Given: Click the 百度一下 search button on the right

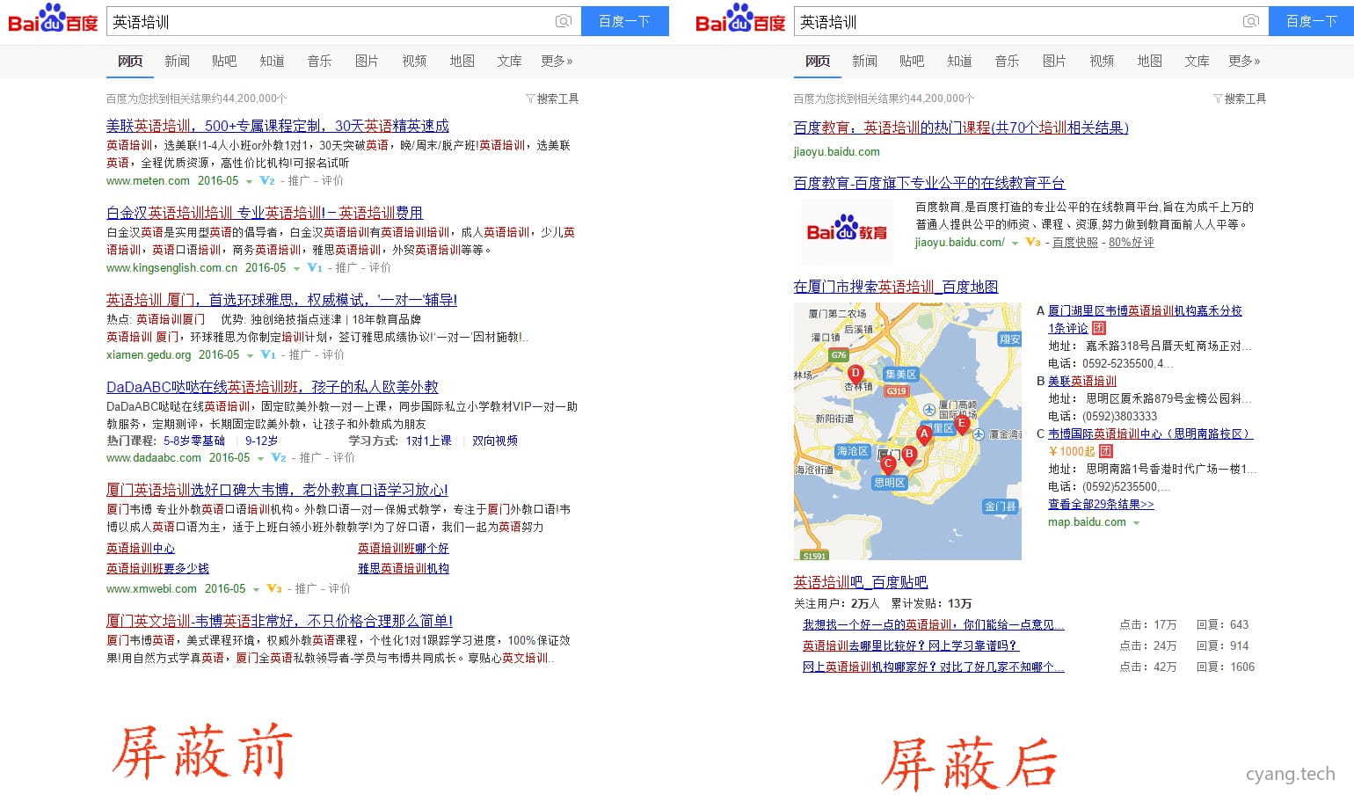Looking at the screenshot, I should [1312, 20].
